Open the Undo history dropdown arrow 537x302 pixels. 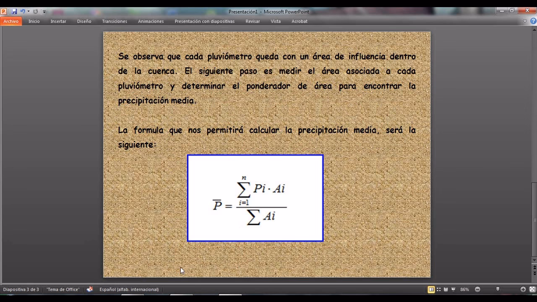tap(28, 11)
